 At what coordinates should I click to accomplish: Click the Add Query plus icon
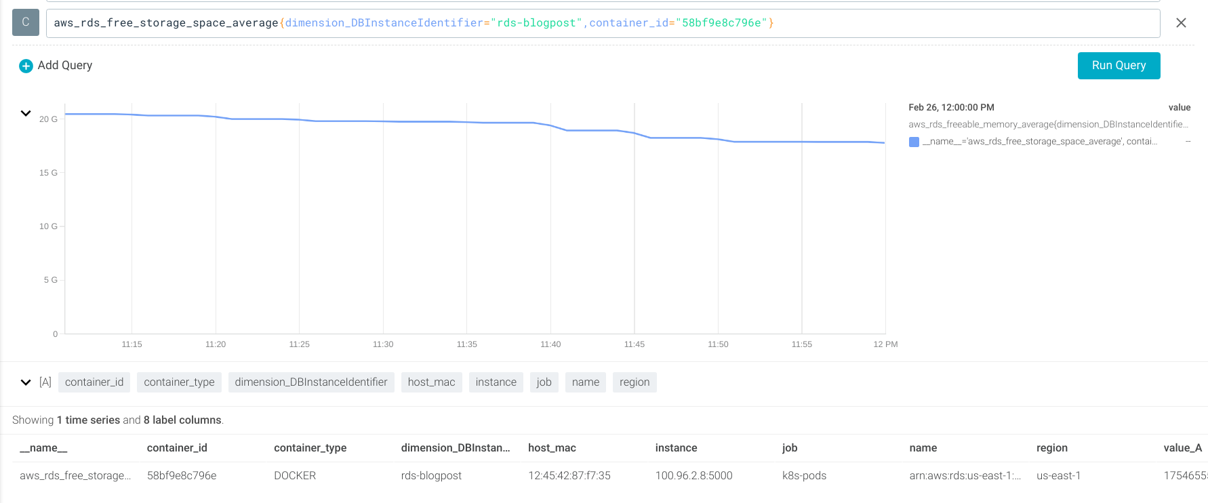coord(26,66)
